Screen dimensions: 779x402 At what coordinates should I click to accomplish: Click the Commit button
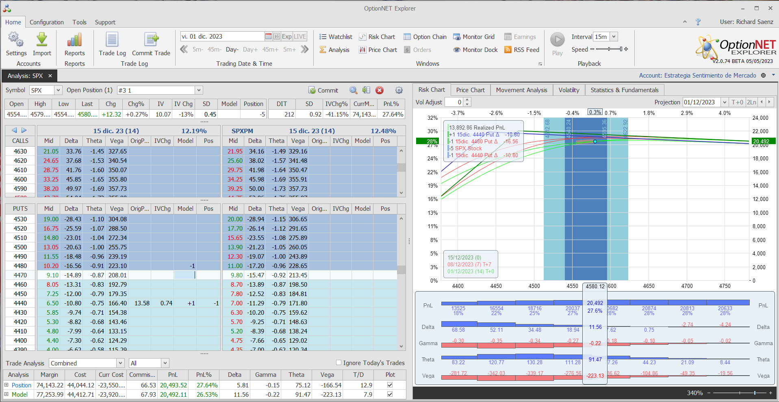pos(323,90)
